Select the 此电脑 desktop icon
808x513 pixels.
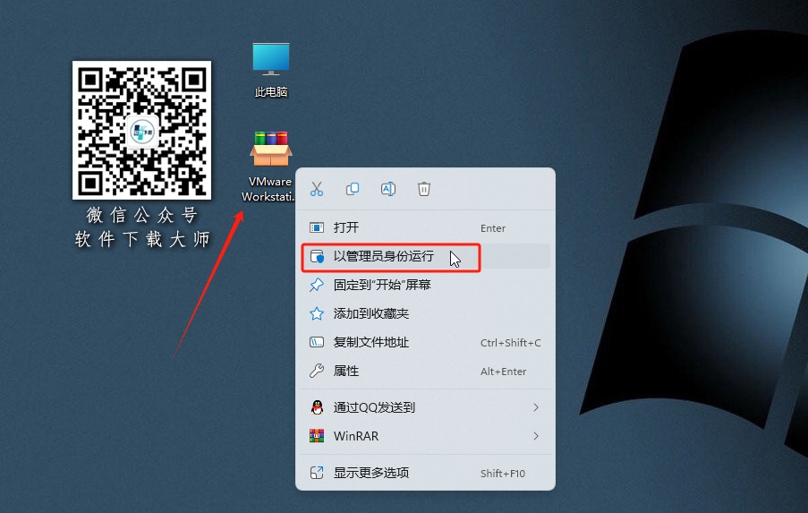click(x=271, y=70)
